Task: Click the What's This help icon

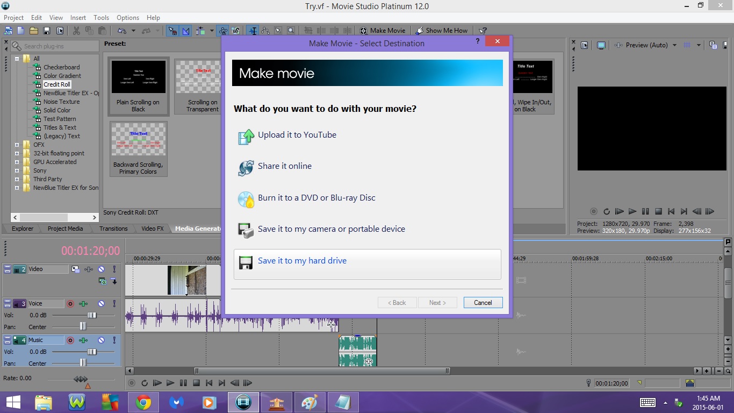Action: tap(483, 31)
